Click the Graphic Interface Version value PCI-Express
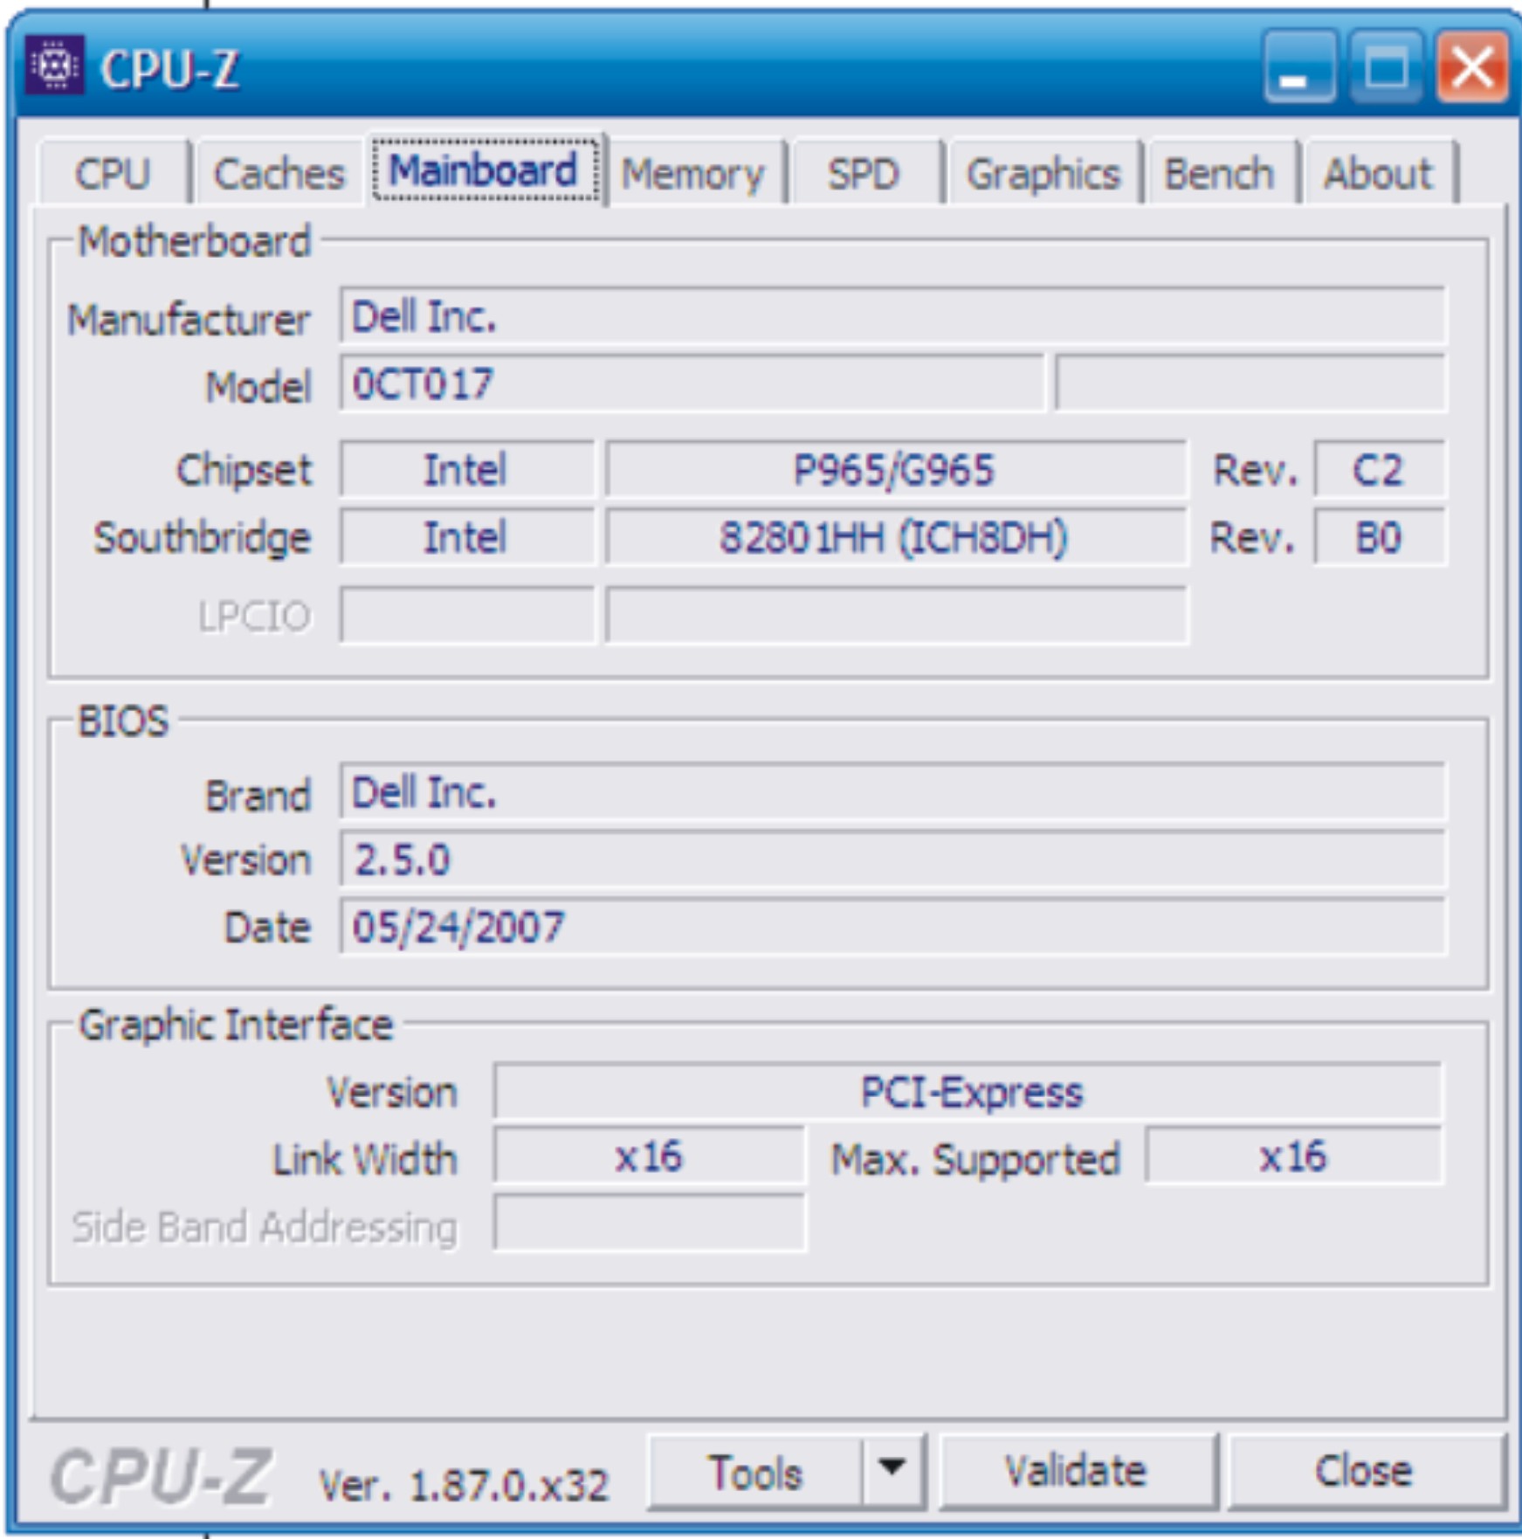 [968, 1091]
